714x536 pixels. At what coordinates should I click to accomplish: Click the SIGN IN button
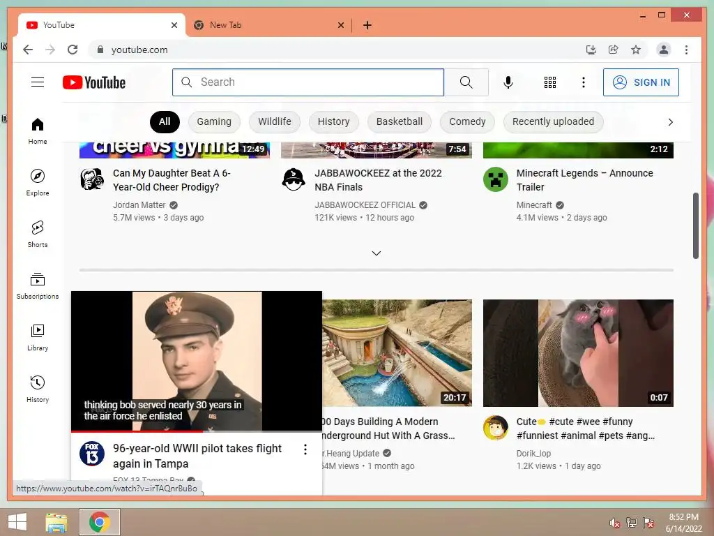point(641,82)
